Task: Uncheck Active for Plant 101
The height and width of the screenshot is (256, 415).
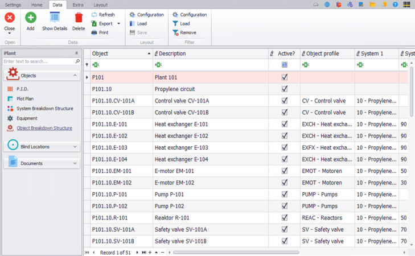Action: click(x=285, y=77)
